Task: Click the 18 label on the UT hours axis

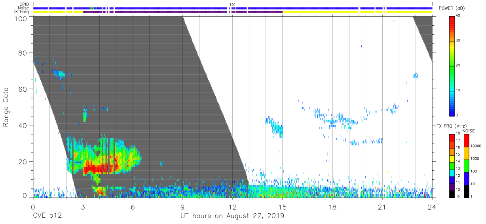Action: pyautogui.click(x=332, y=206)
